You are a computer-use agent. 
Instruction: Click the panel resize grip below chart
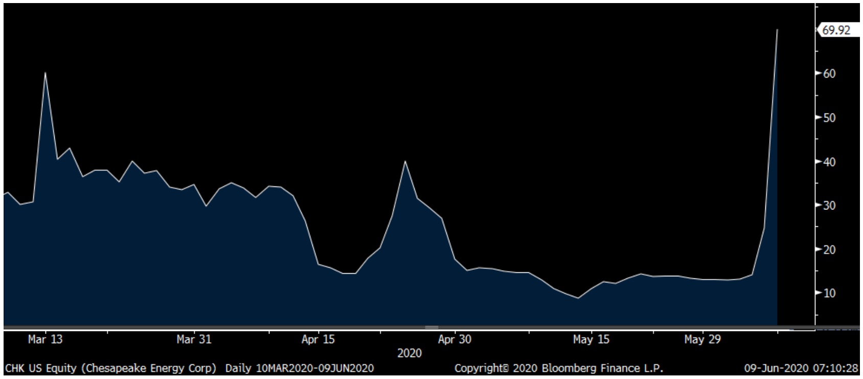pyautogui.click(x=432, y=327)
